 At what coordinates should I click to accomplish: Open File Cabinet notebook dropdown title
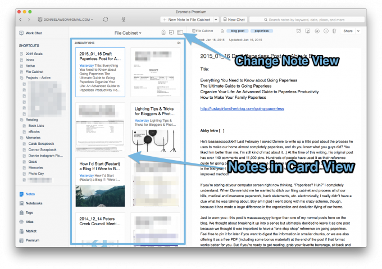pyautogui.click(x=128, y=33)
